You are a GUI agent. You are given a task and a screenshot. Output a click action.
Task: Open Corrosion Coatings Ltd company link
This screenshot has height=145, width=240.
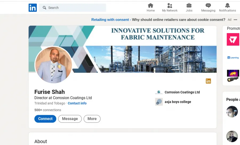[182, 92]
